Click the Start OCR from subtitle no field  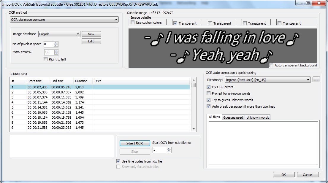point(160,150)
